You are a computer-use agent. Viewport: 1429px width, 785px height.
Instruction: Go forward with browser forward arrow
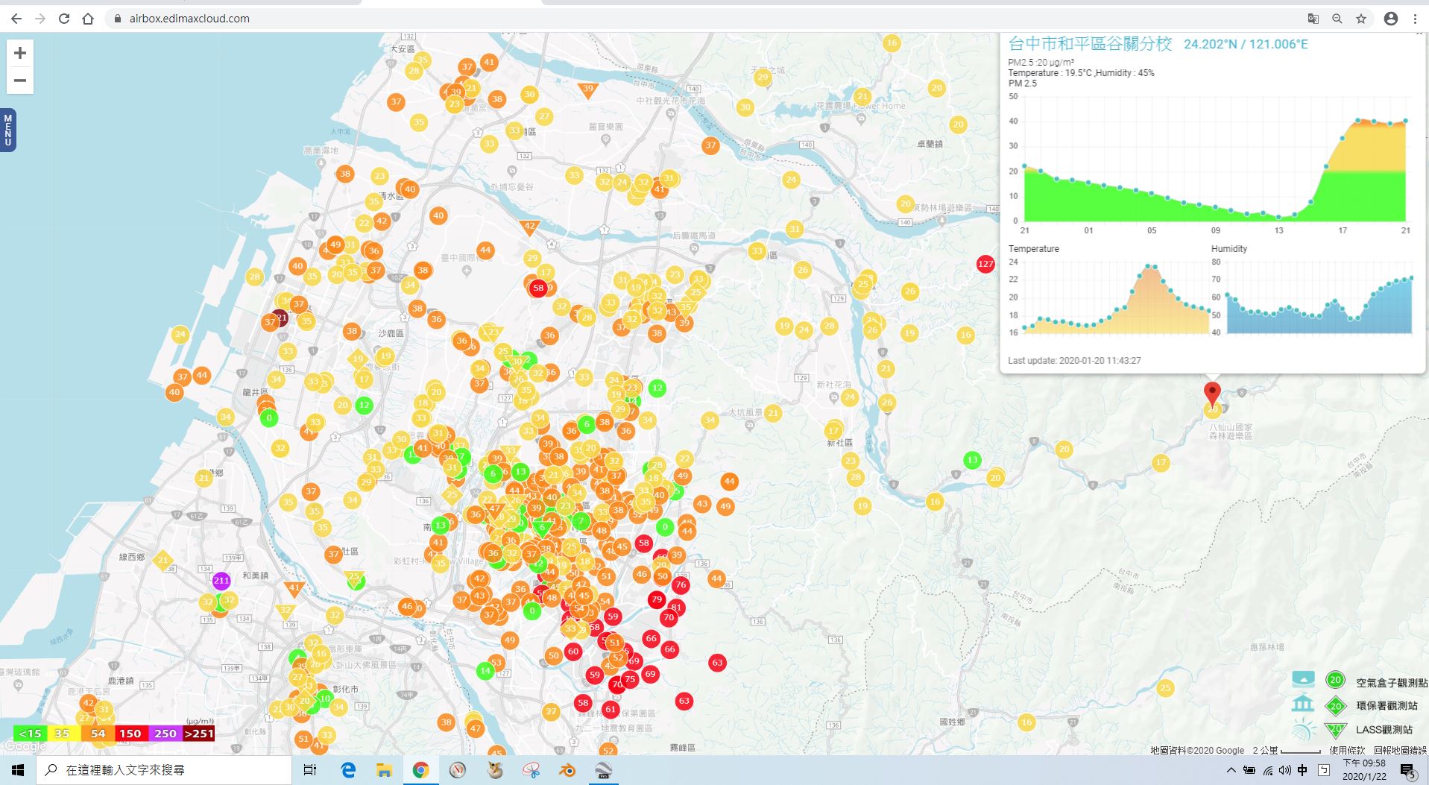[x=40, y=19]
